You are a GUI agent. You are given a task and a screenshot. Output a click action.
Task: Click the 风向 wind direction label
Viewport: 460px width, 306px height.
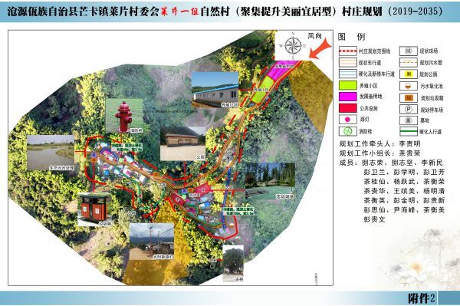point(315,36)
